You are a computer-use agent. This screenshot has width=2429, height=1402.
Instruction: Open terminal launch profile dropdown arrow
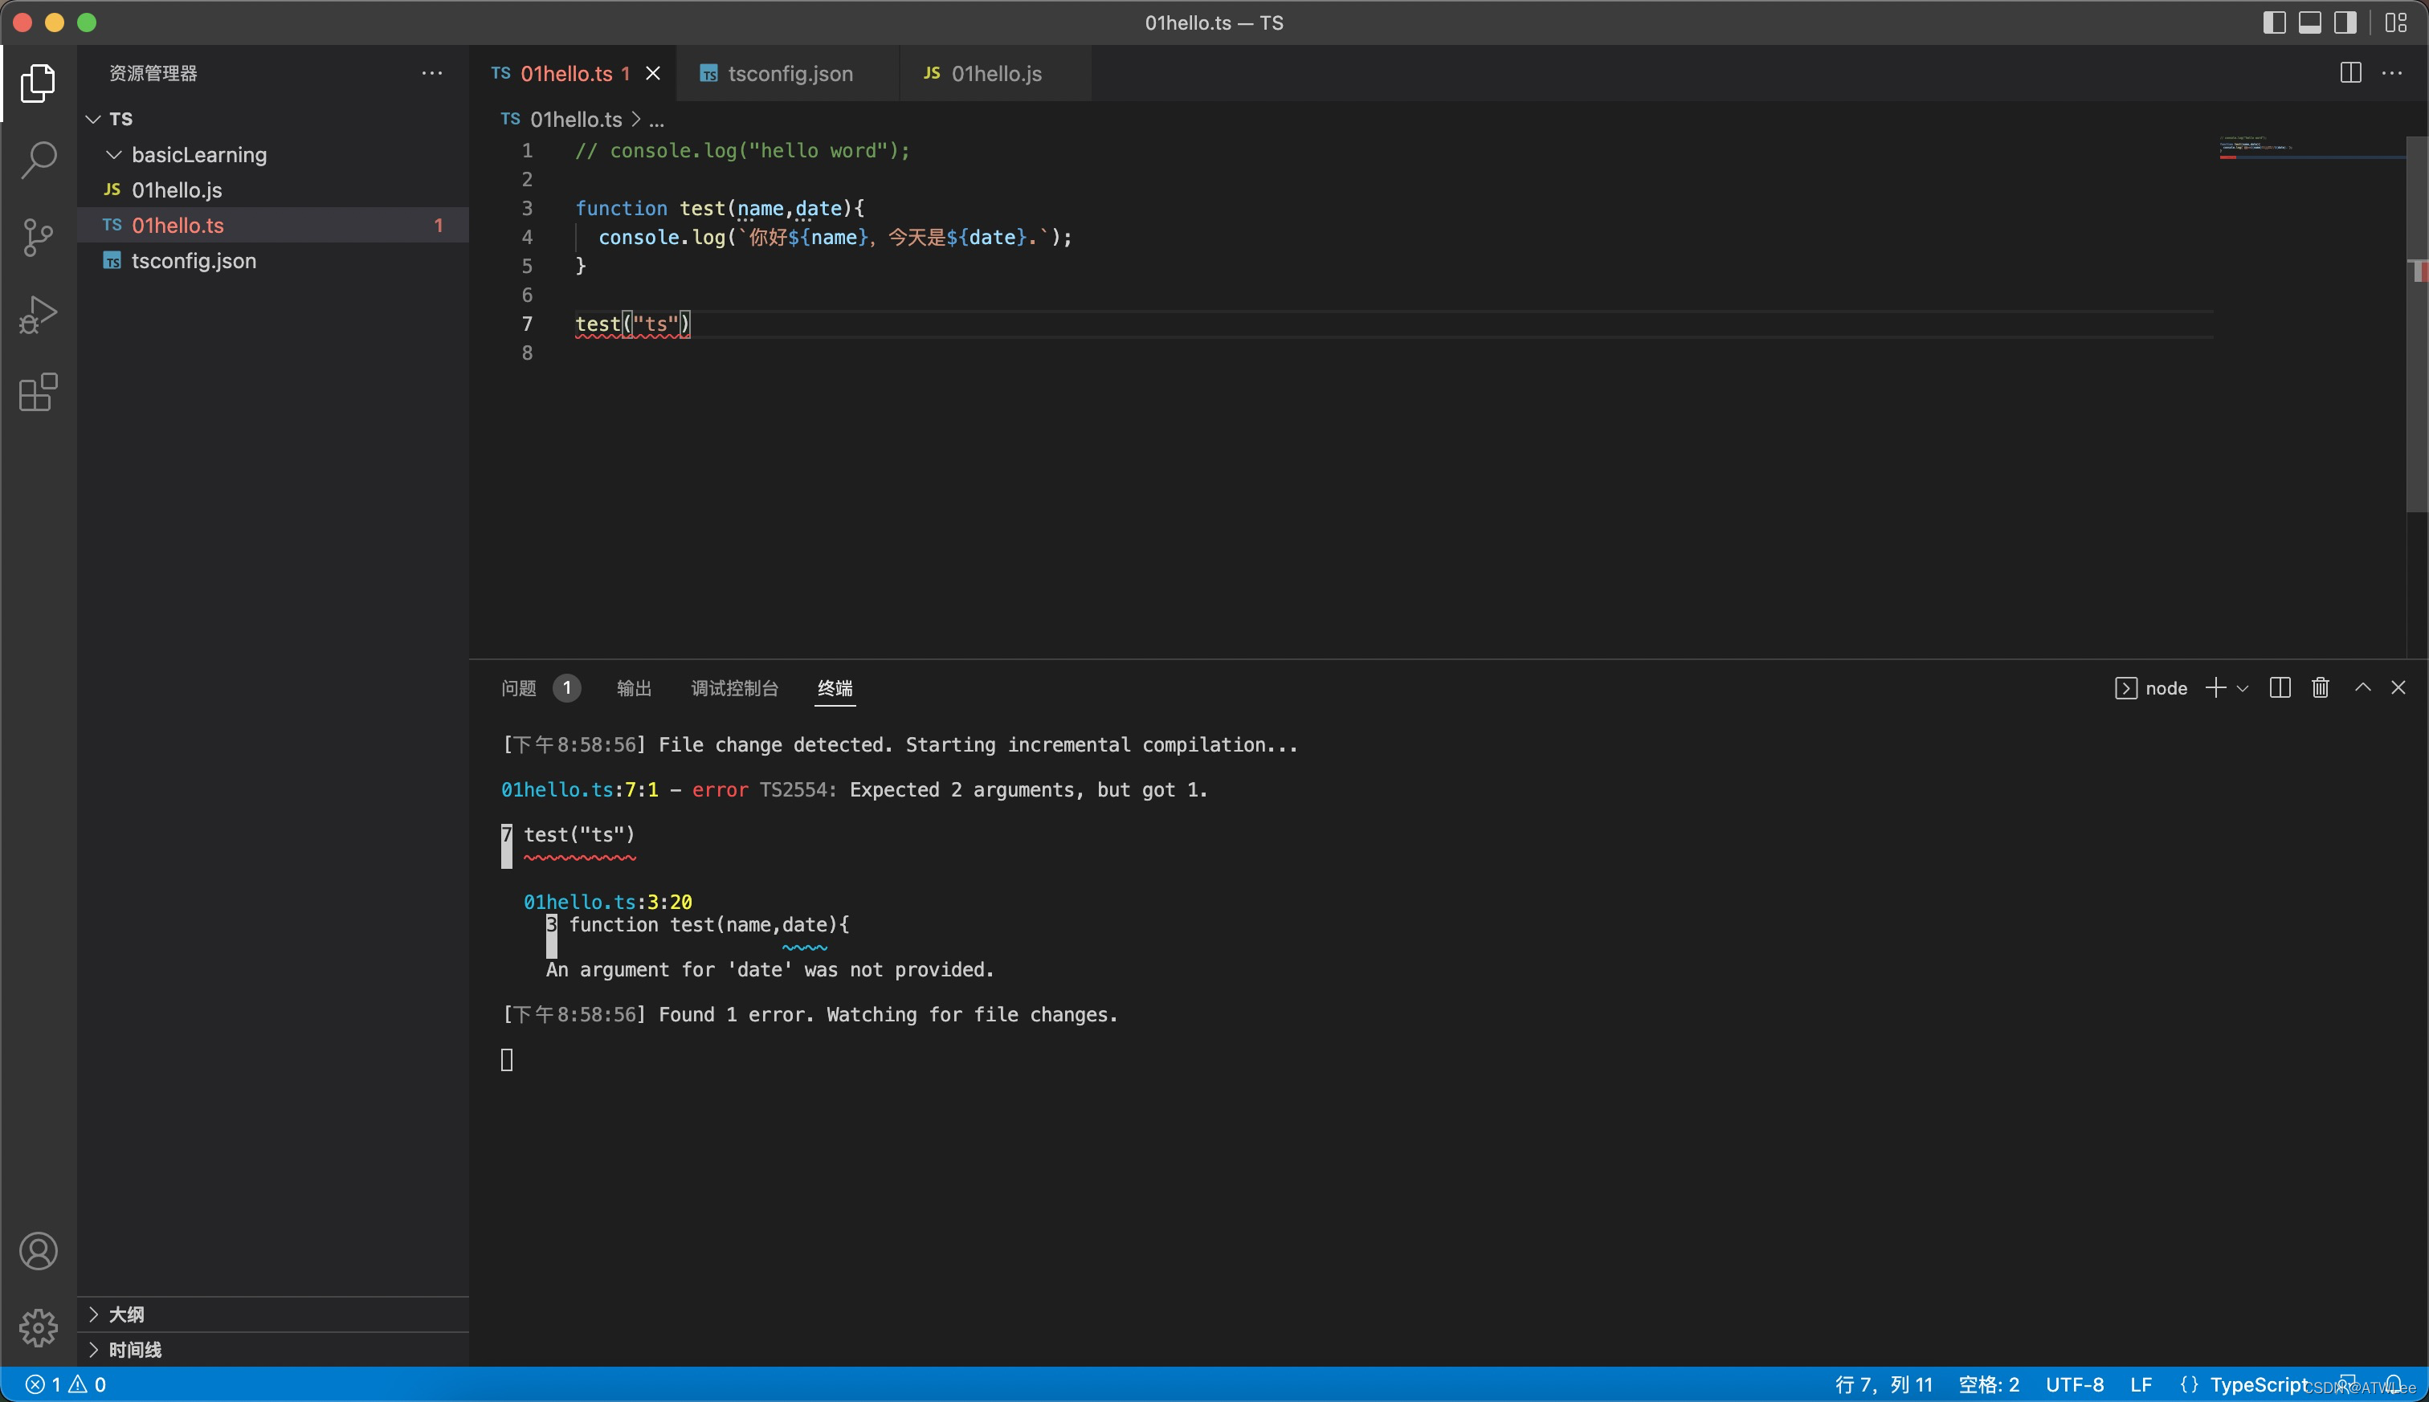tap(2243, 688)
